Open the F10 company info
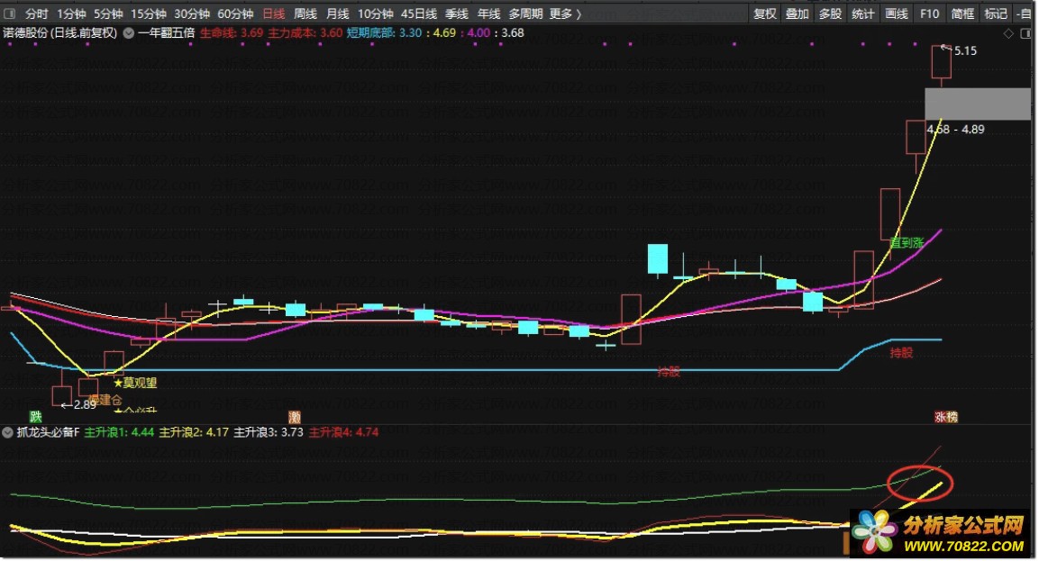Image resolution: width=1039 pixels, height=561 pixels. [930, 14]
